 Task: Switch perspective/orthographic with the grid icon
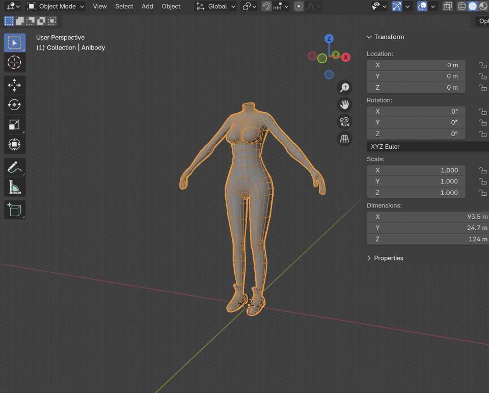pyautogui.click(x=345, y=139)
